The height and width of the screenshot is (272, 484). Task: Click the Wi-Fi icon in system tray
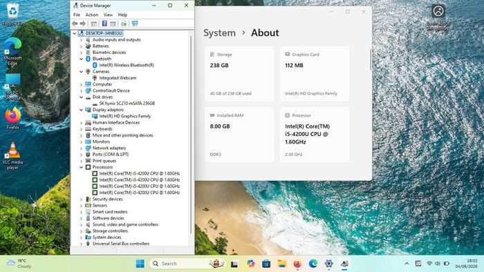[x=429, y=264]
